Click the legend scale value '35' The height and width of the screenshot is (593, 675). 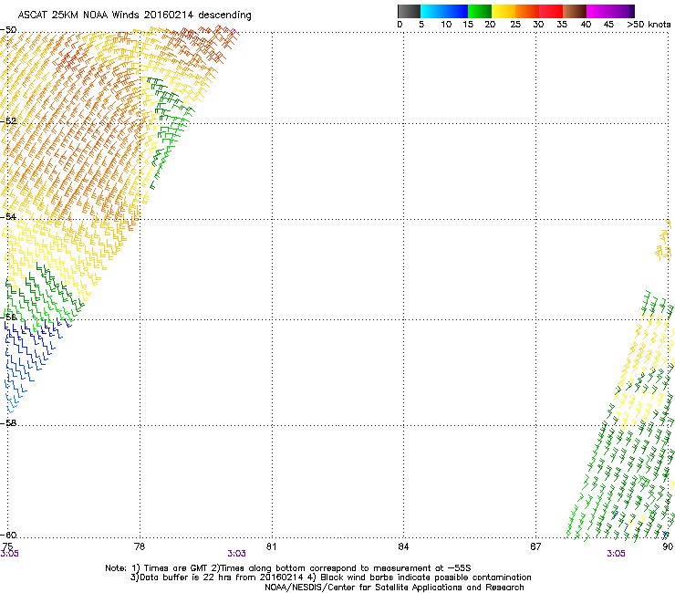(562, 25)
